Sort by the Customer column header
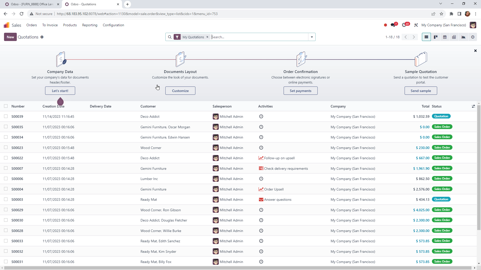Viewport: 481px width, 270px height. (x=148, y=106)
